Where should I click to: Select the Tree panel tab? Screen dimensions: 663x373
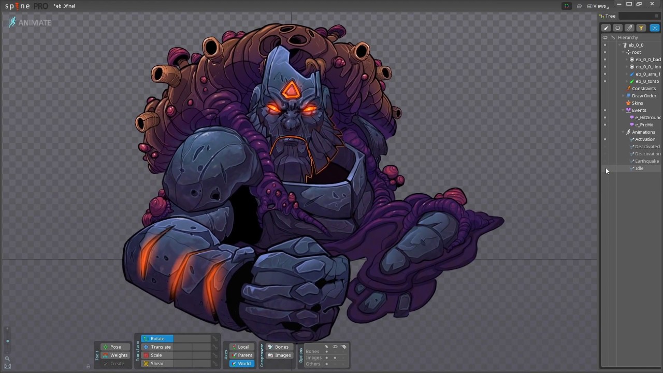click(x=608, y=16)
